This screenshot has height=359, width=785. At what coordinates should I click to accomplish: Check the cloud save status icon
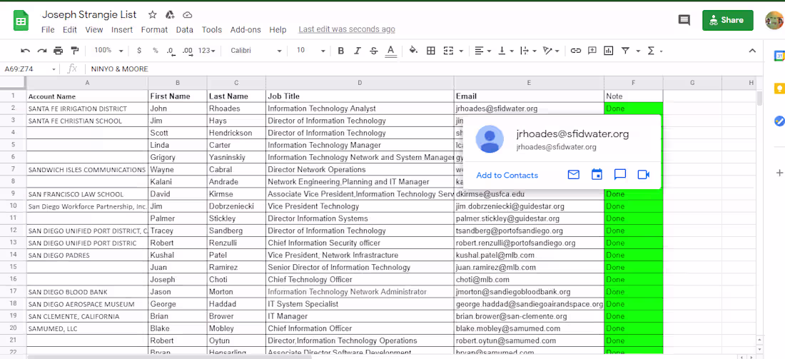click(x=187, y=14)
